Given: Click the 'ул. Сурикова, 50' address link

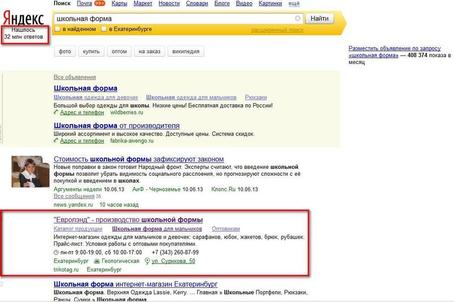Looking at the screenshot, I should [x=174, y=261].
